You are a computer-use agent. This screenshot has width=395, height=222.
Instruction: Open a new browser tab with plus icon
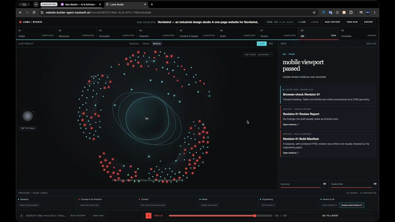(x=152, y=4)
